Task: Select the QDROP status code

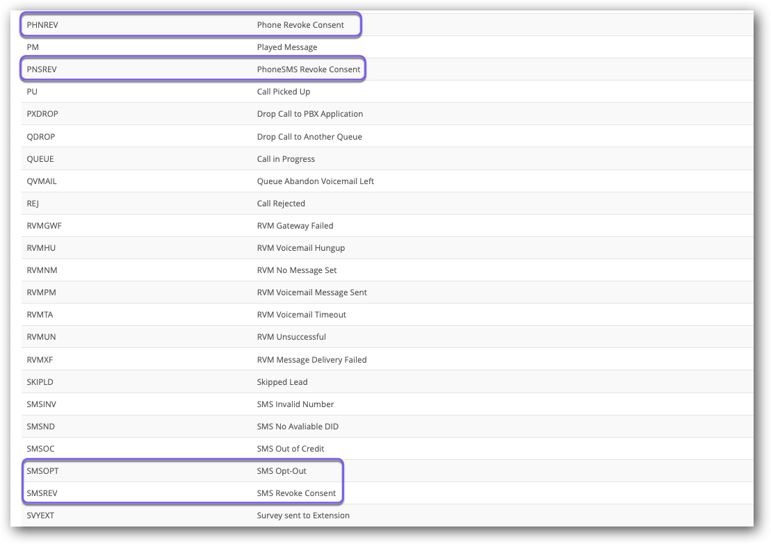Action: 41,137
